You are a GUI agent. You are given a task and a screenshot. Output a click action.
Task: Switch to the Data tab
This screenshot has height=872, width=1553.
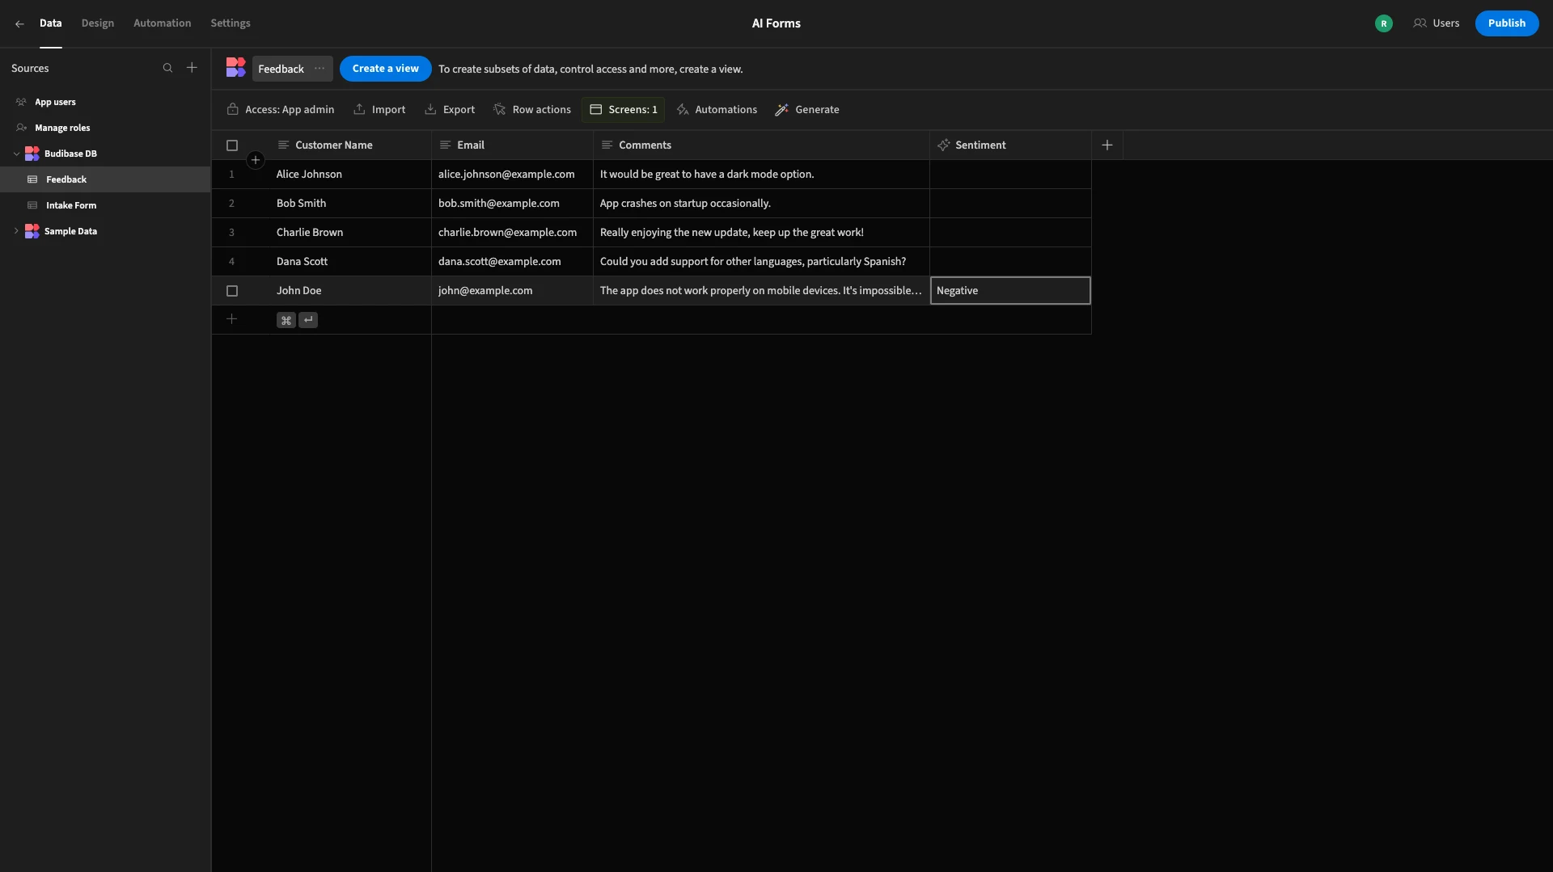[x=50, y=23]
